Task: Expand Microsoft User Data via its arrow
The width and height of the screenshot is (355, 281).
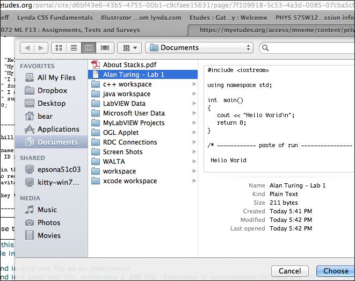Action: (x=194, y=113)
